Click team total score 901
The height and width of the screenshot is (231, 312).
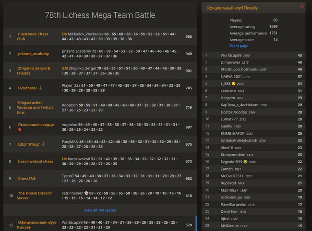pyautogui.click(x=189, y=71)
